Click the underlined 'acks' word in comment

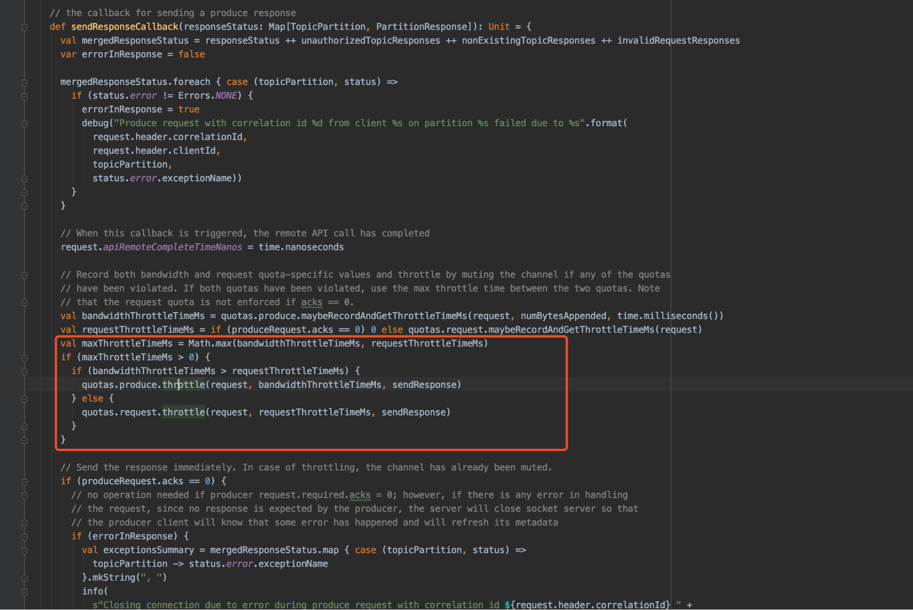(311, 302)
